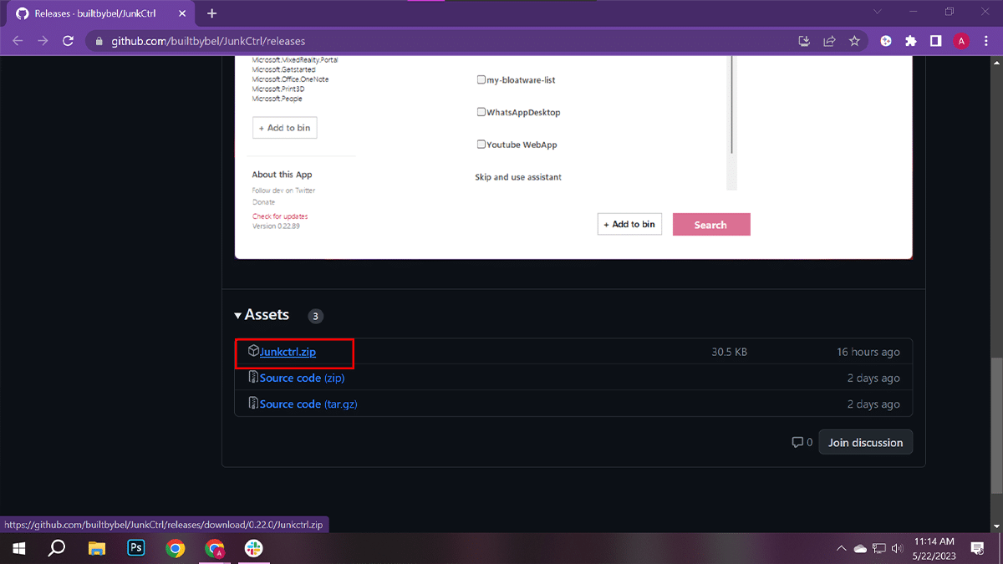Show hidden system tray icons
The width and height of the screenshot is (1003, 564).
coord(841,548)
